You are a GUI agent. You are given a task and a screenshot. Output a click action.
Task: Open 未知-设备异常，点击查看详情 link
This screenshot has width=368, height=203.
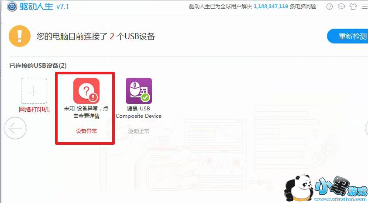pyautogui.click(x=86, y=112)
